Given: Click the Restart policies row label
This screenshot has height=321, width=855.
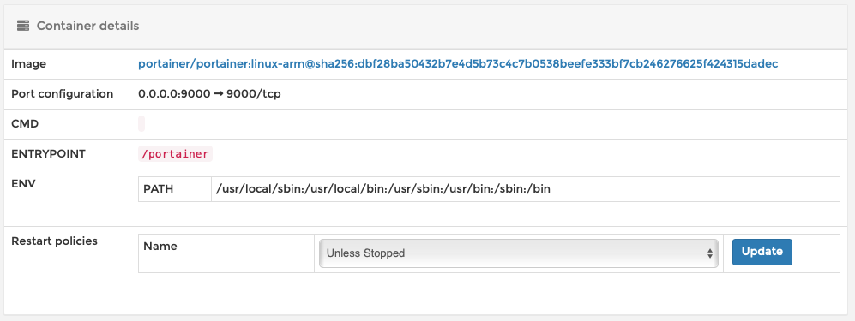Looking at the screenshot, I should [55, 241].
